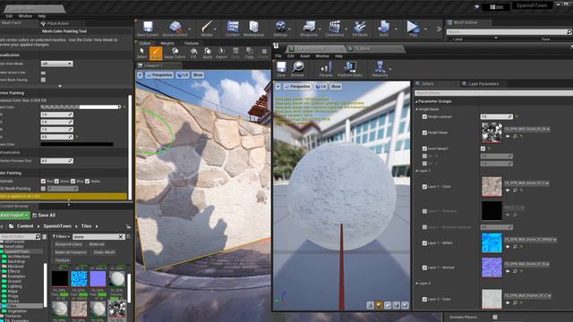Viewport: 573px width, 322px height.
Task: Open Layer 1 - MRAO texture dropdown
Action: point(531,240)
